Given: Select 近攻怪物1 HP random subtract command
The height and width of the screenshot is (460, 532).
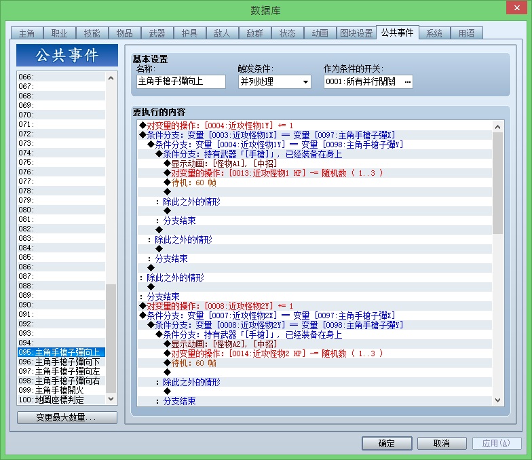Looking at the screenshot, I should (315, 173).
